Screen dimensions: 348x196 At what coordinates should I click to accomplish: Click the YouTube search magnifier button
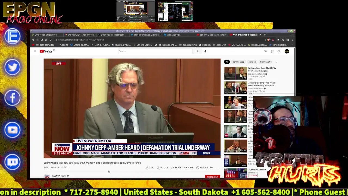(197, 51)
